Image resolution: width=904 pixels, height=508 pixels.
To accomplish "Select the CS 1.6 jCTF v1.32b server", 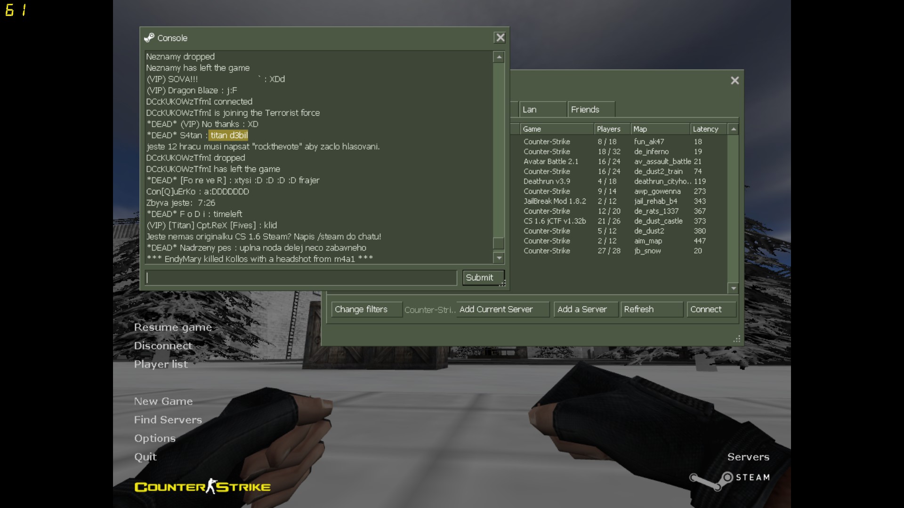I will click(x=619, y=221).
